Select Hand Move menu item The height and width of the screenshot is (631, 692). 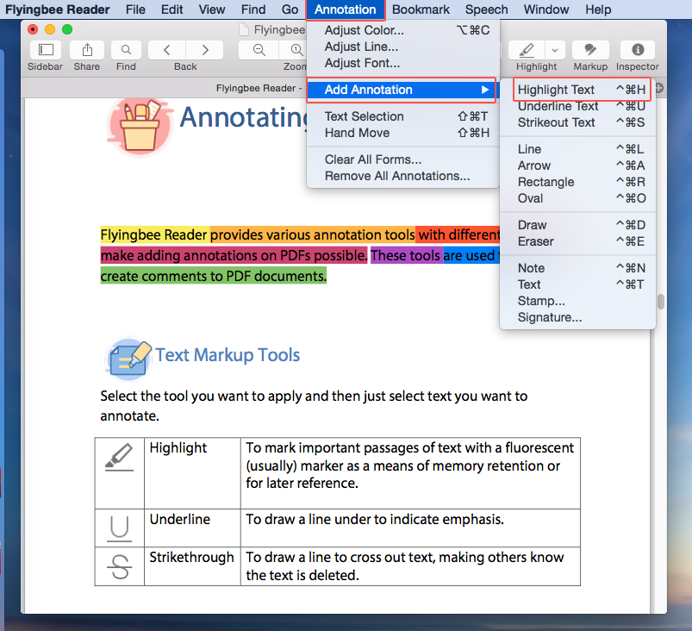click(403, 133)
